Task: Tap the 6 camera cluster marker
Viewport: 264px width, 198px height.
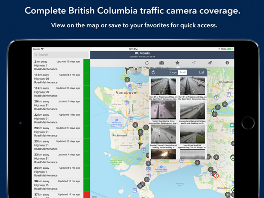Action: tap(148, 163)
